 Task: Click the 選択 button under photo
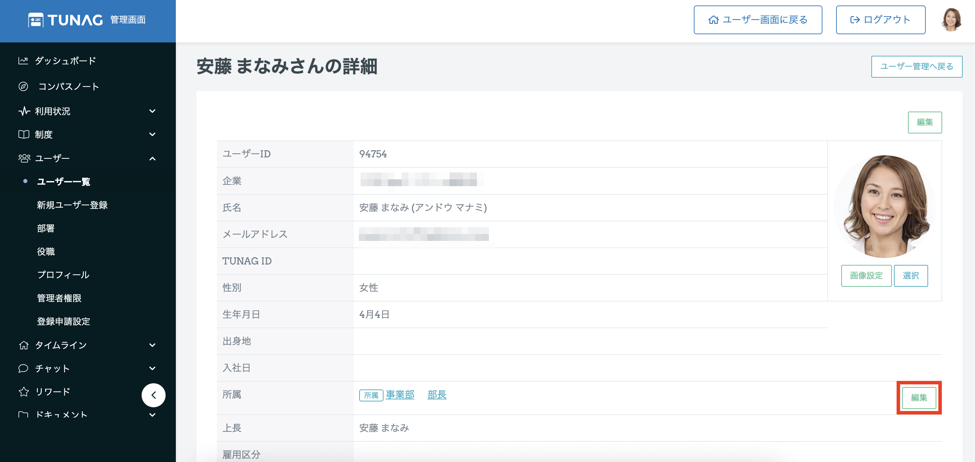(x=911, y=276)
